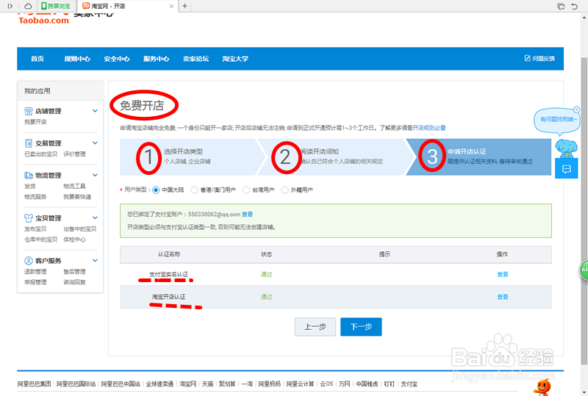Image resolution: width=588 pixels, height=396 pixels.
Task: Click 评价管理 sidebar link
Action: click(x=74, y=154)
